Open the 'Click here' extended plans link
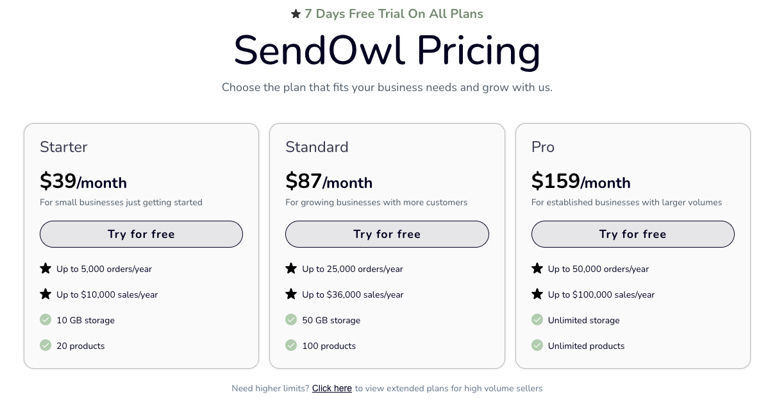This screenshot has height=399, width=777. [x=331, y=388]
